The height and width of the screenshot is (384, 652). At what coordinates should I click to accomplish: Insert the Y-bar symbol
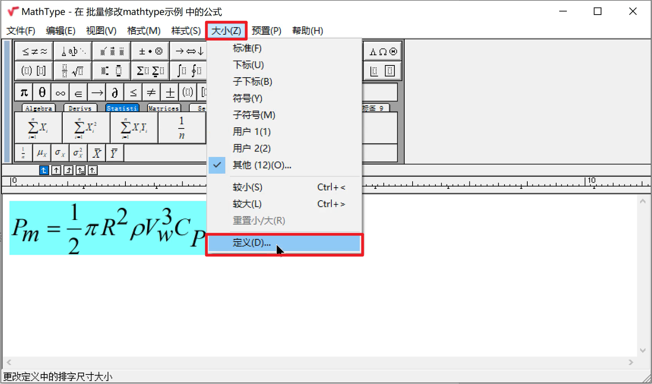pos(115,153)
